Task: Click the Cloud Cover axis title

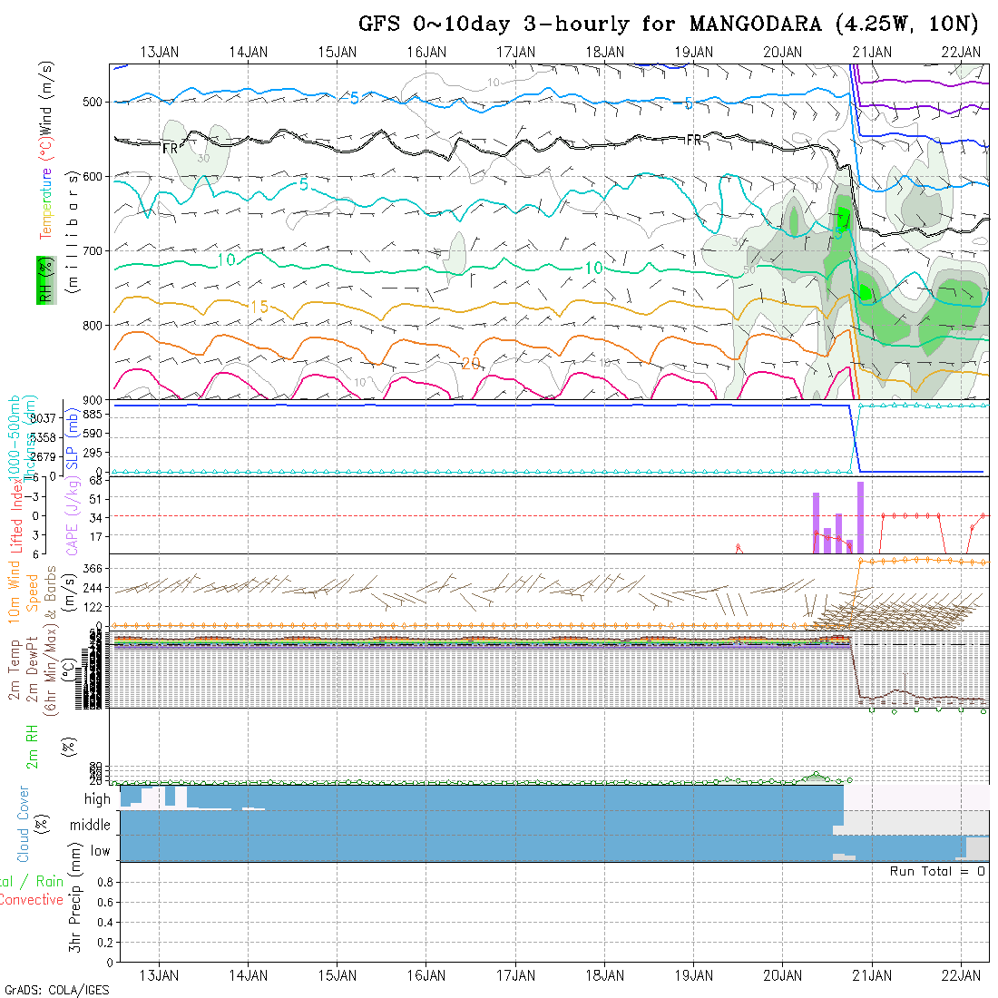Action: [24, 824]
